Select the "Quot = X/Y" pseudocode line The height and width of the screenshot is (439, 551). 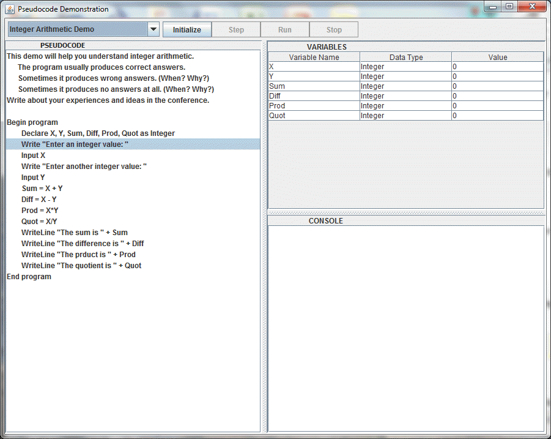[x=39, y=222]
